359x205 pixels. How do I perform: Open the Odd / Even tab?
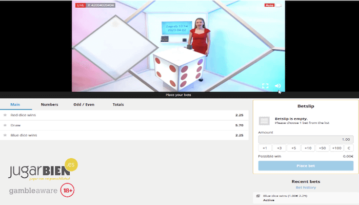[84, 104]
